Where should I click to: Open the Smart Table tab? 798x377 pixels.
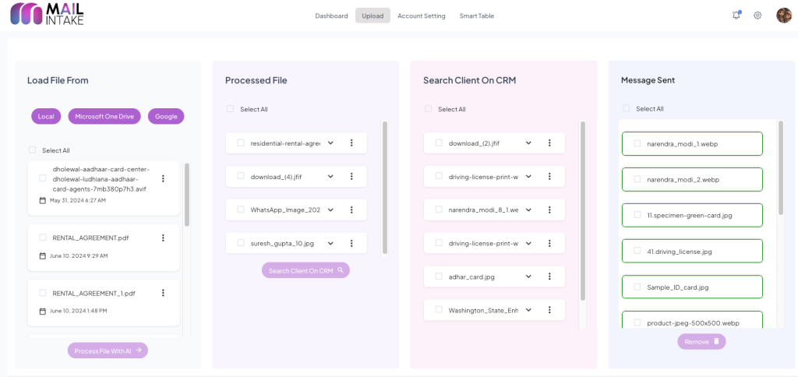[x=476, y=16]
